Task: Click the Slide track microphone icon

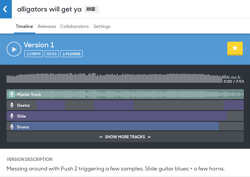Action: [12, 116]
